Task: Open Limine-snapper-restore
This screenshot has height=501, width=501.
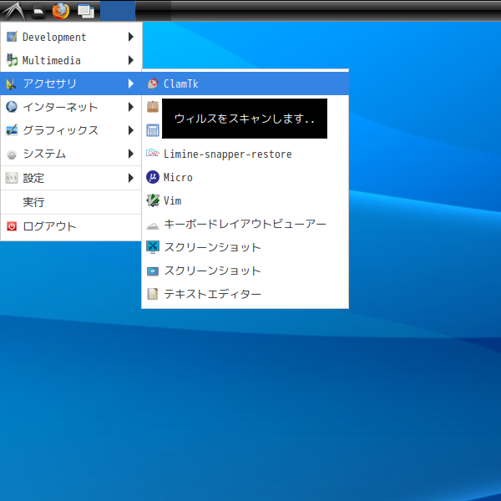Action: click(245, 154)
